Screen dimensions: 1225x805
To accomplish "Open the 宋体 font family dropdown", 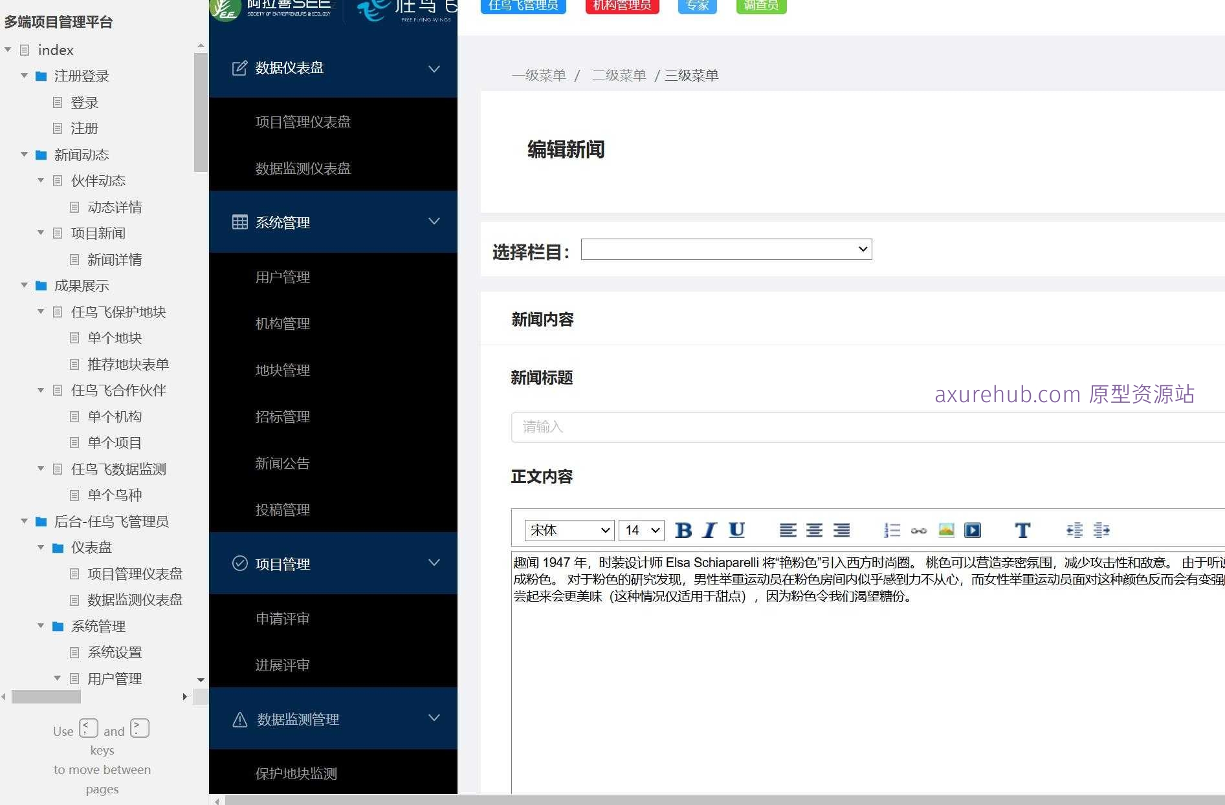I will tap(568, 530).
